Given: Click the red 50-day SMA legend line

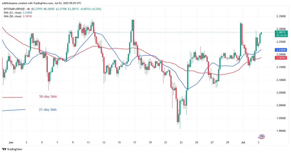Looking at the screenshot, I should coord(12,97).
